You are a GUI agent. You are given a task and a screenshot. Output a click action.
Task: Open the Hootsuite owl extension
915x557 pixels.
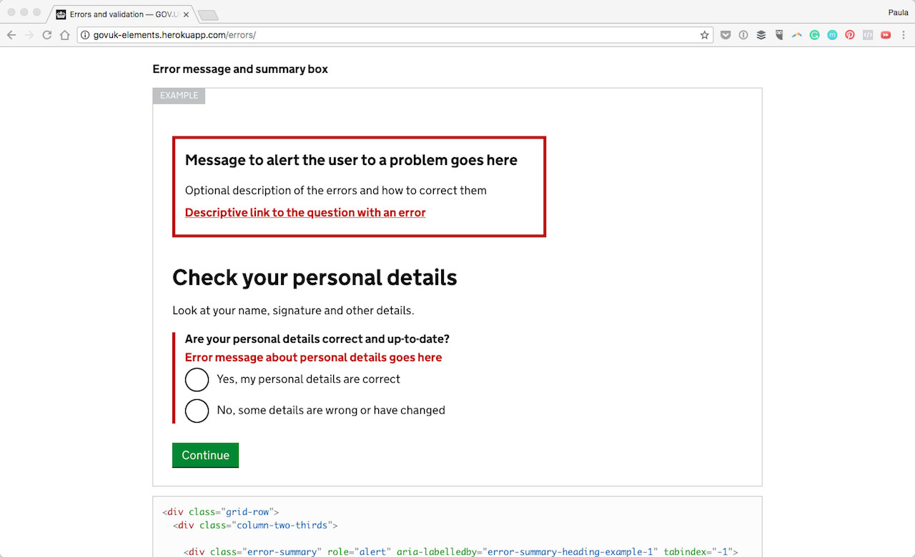[x=778, y=35]
